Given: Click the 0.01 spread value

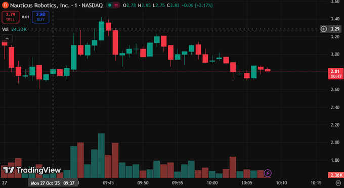Looking at the screenshot, I should pos(25,17).
